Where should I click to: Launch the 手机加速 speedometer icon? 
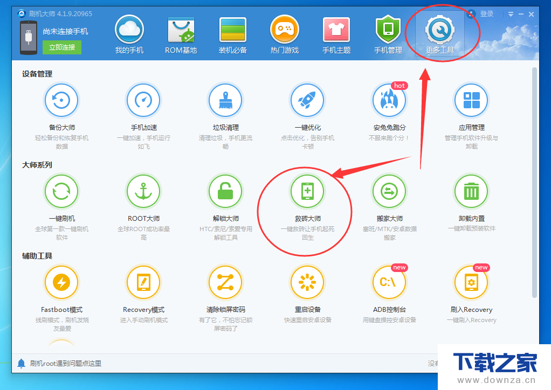tap(143, 100)
